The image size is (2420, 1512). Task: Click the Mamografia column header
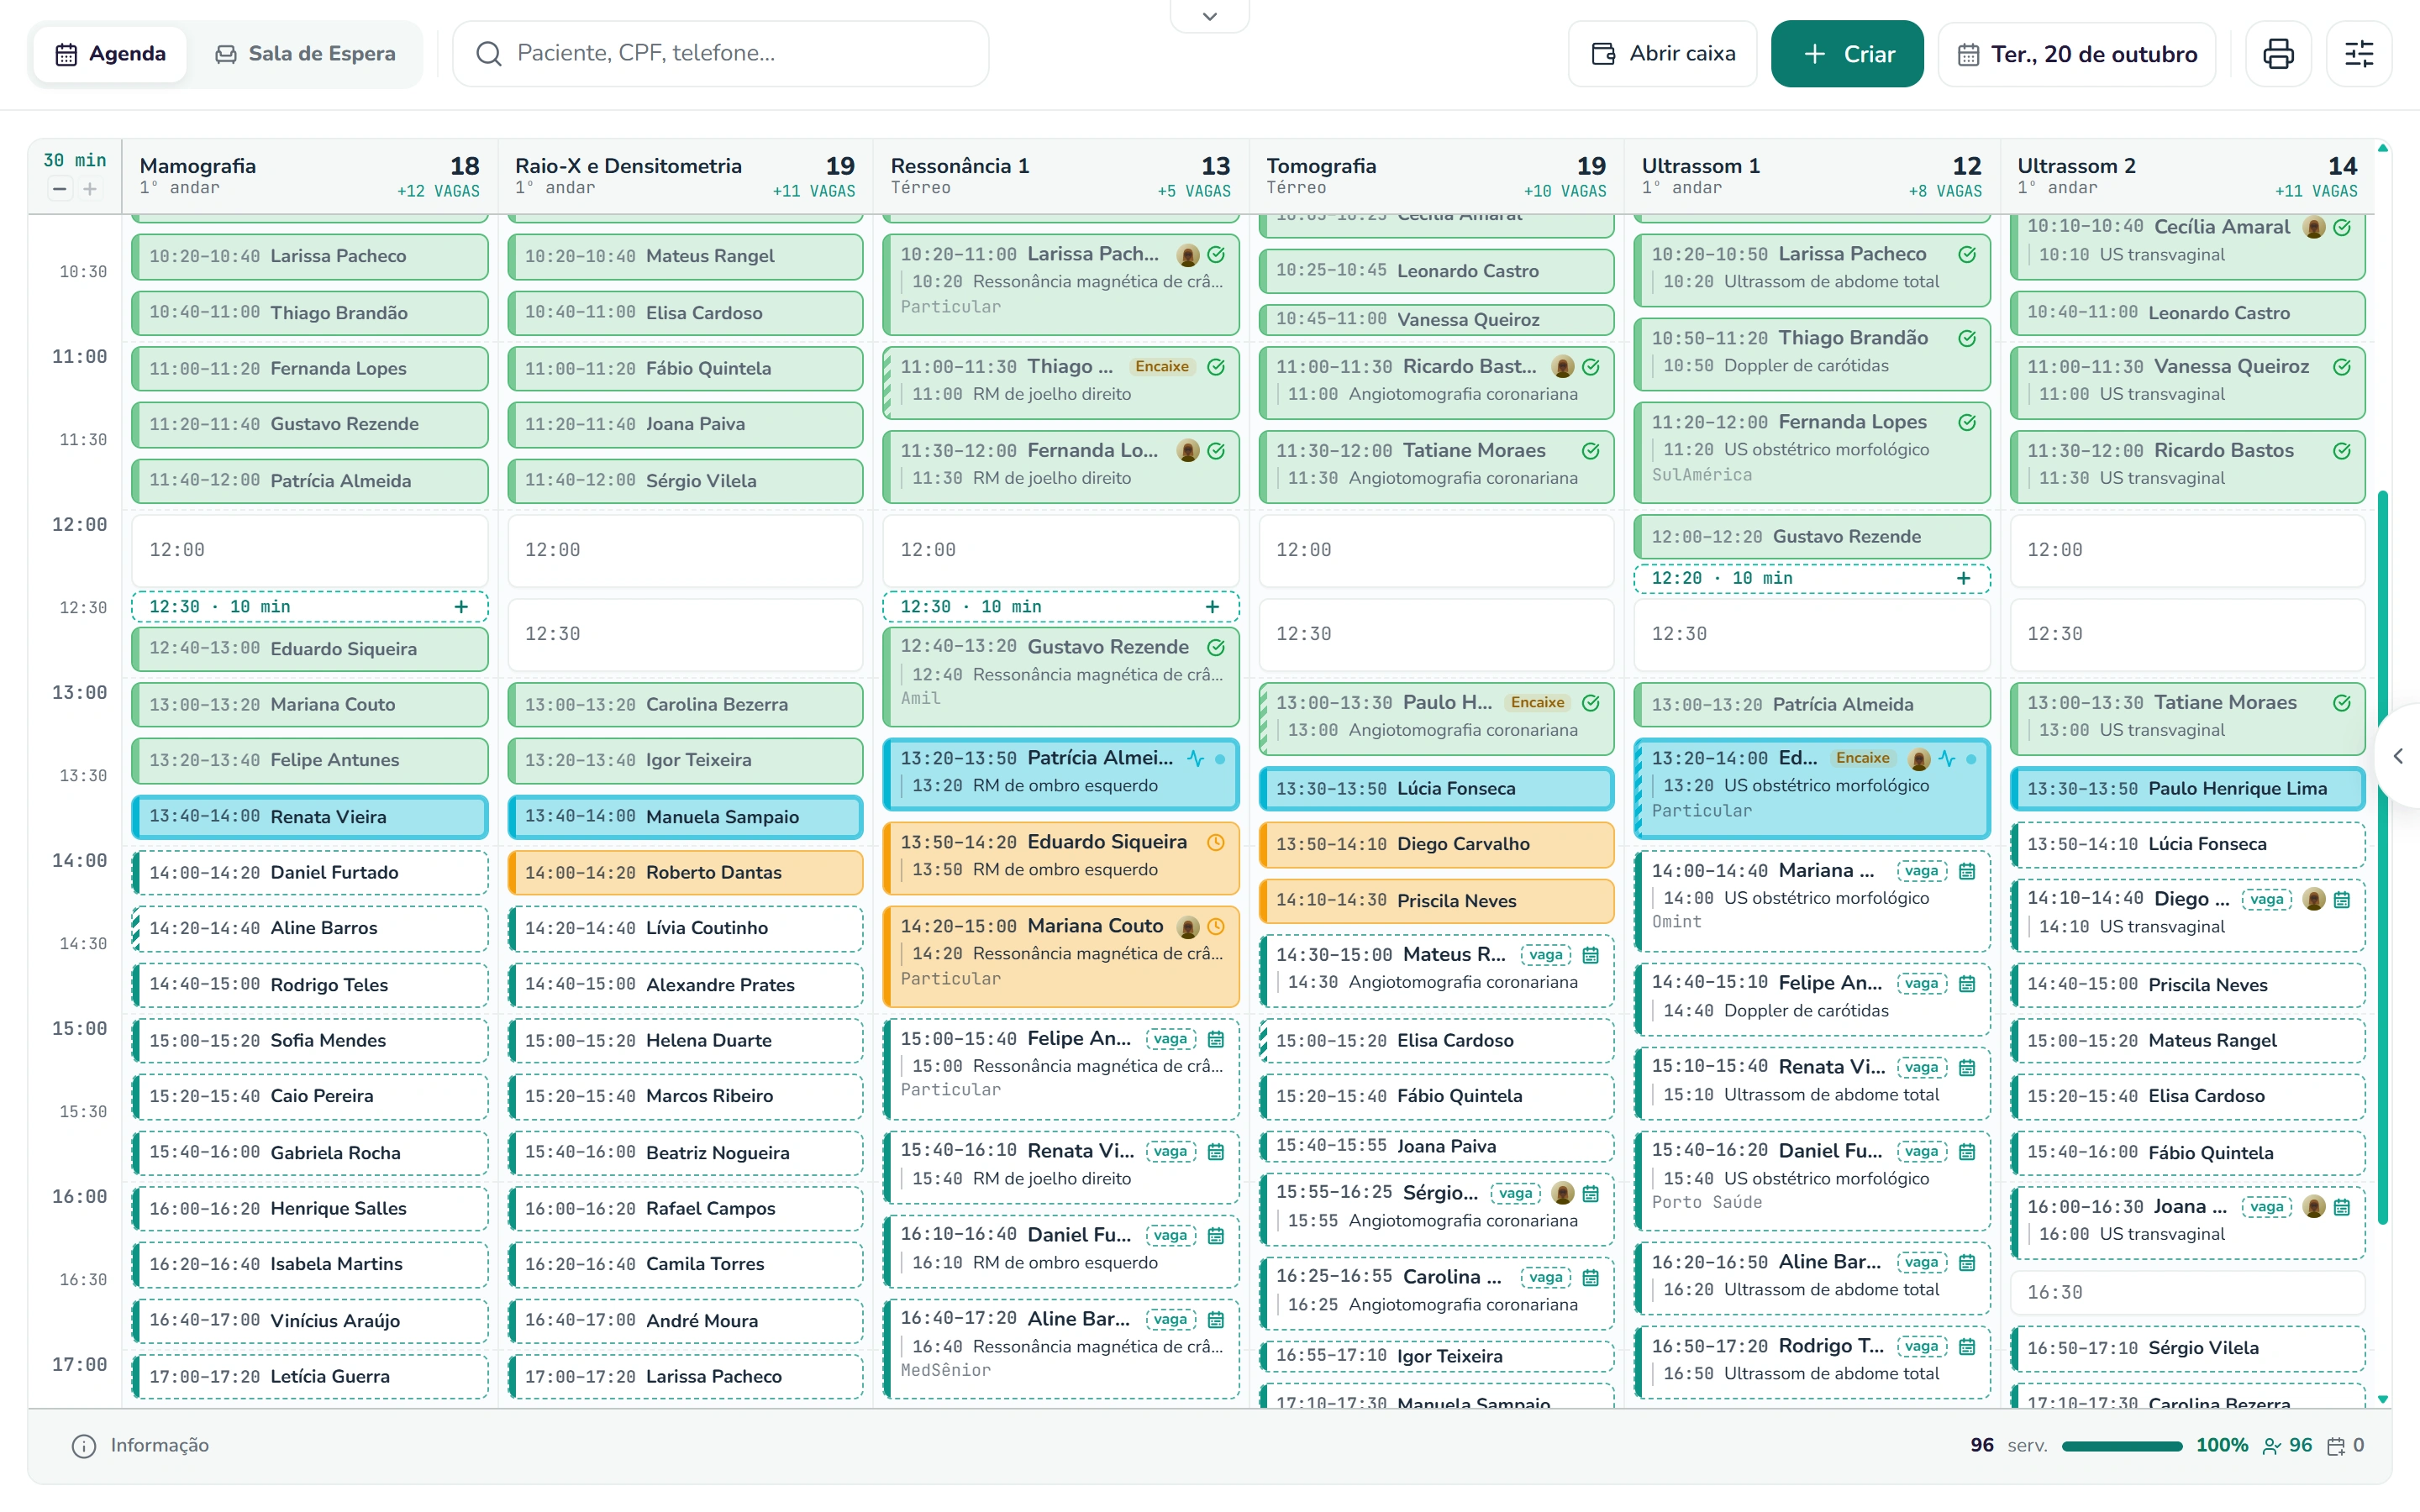coord(310,176)
